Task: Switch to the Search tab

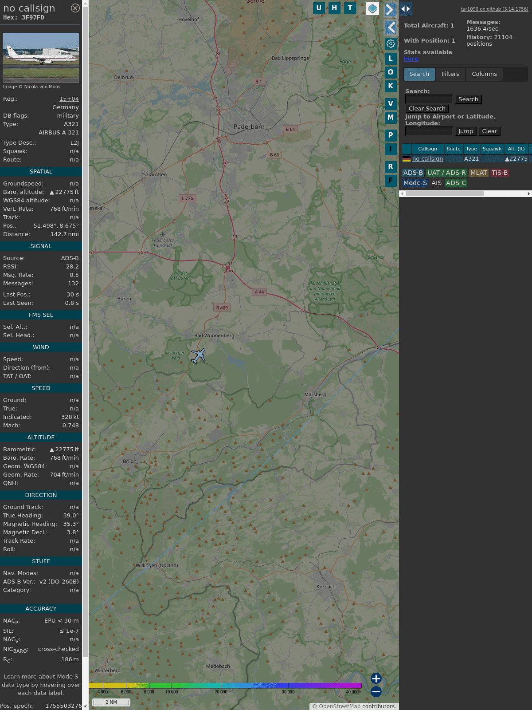Action: 419,74
